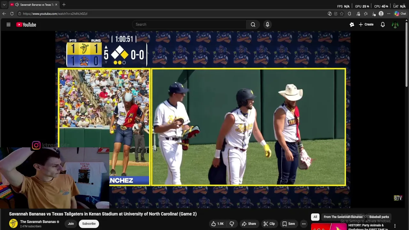
Task: Open browser downloads icon
Action: coord(374,14)
